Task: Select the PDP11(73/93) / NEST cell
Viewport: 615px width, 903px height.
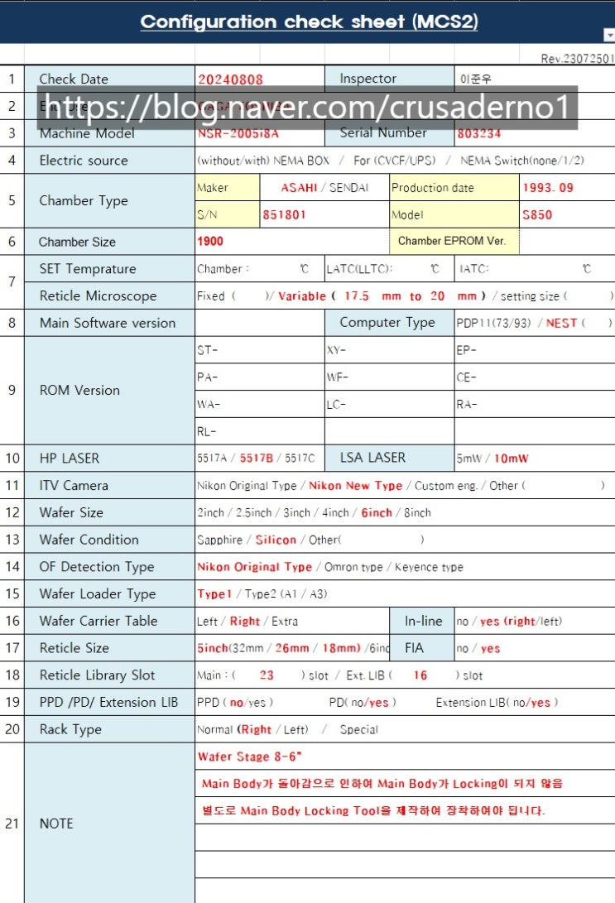Action: tap(535, 323)
